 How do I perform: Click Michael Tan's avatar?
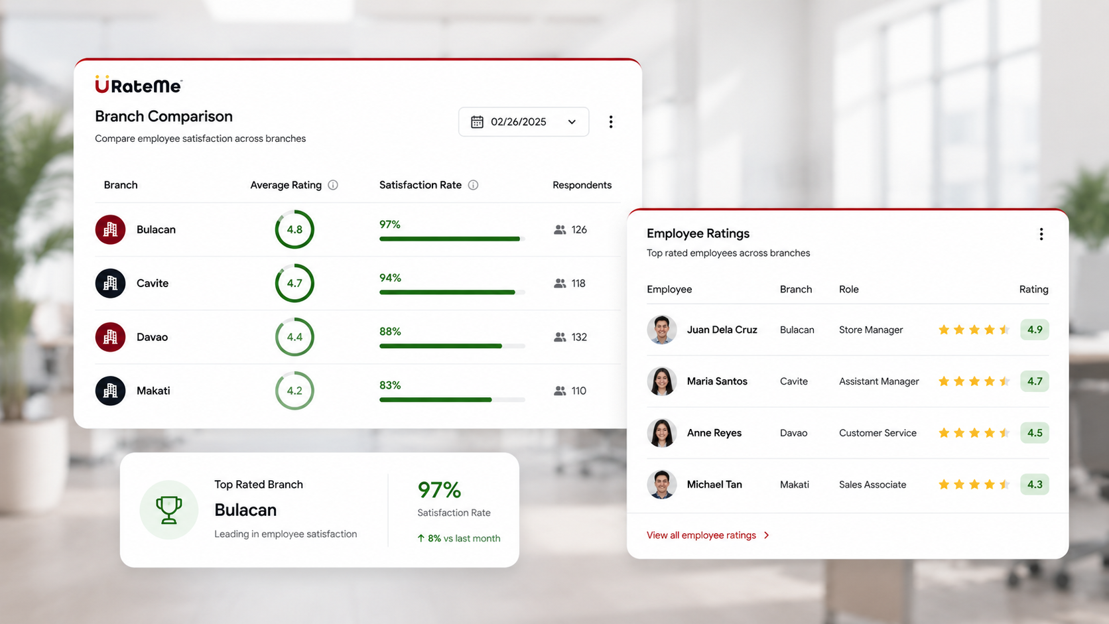pyautogui.click(x=661, y=485)
